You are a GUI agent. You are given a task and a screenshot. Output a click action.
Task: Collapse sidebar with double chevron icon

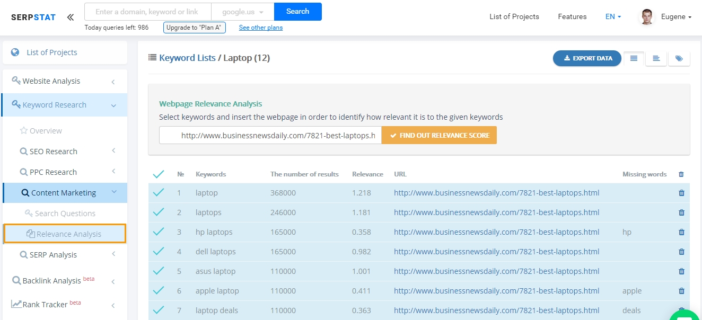pos(70,17)
